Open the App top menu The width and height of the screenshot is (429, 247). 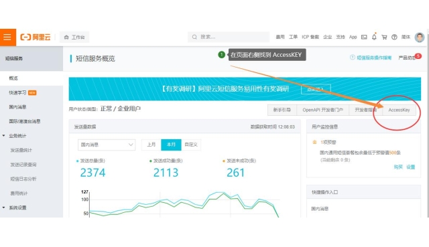(353, 37)
